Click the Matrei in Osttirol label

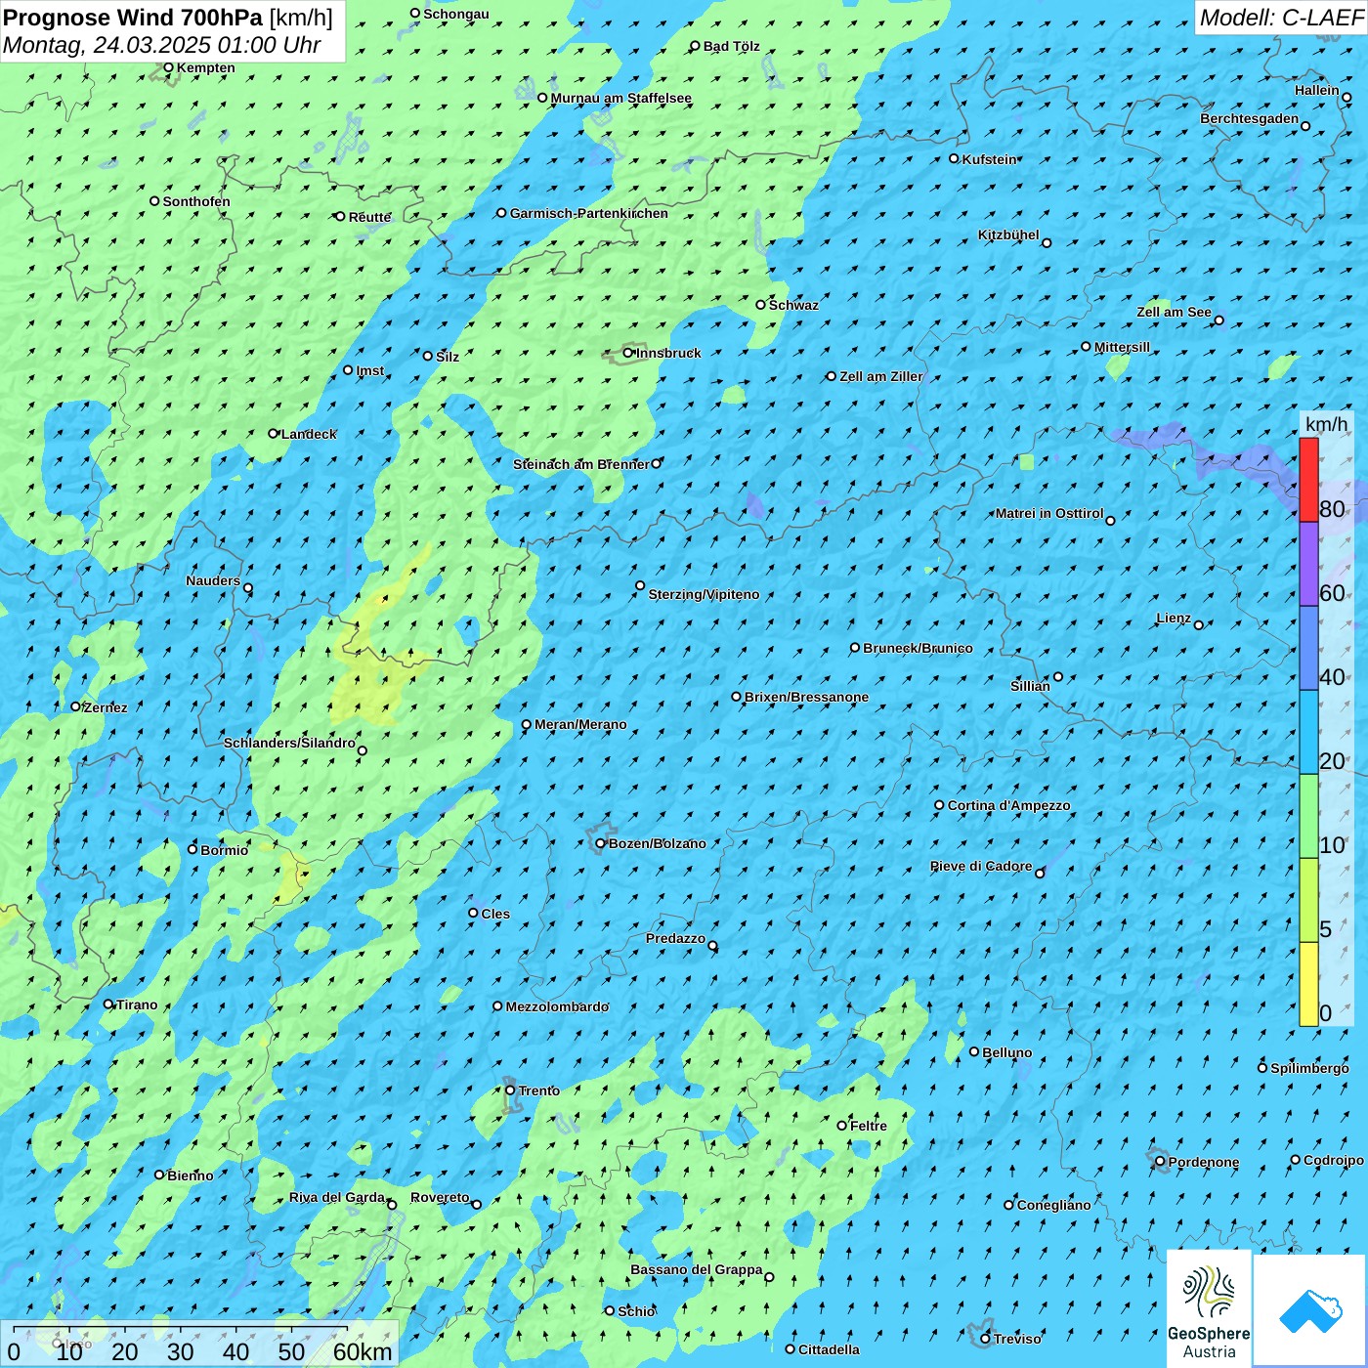pos(1049,513)
